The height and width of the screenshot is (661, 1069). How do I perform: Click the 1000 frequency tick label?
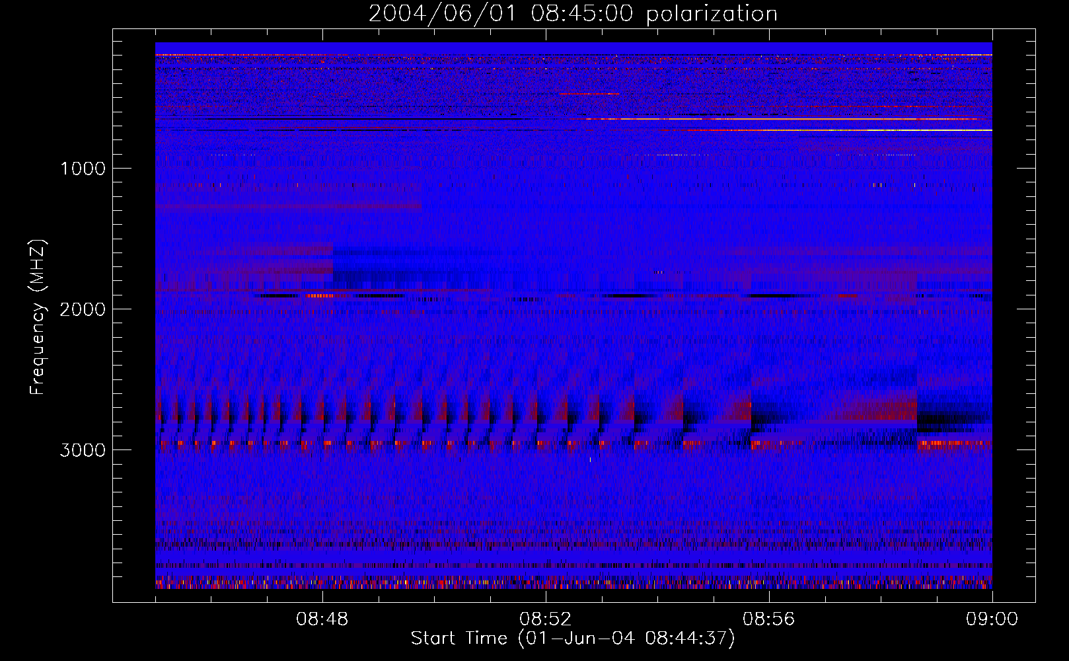tap(83, 169)
